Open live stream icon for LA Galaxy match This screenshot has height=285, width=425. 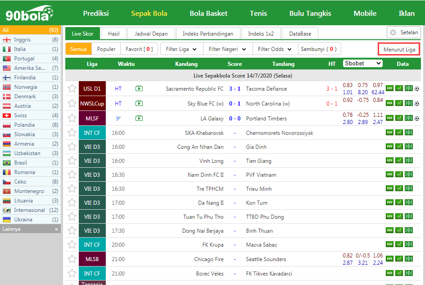point(139,118)
